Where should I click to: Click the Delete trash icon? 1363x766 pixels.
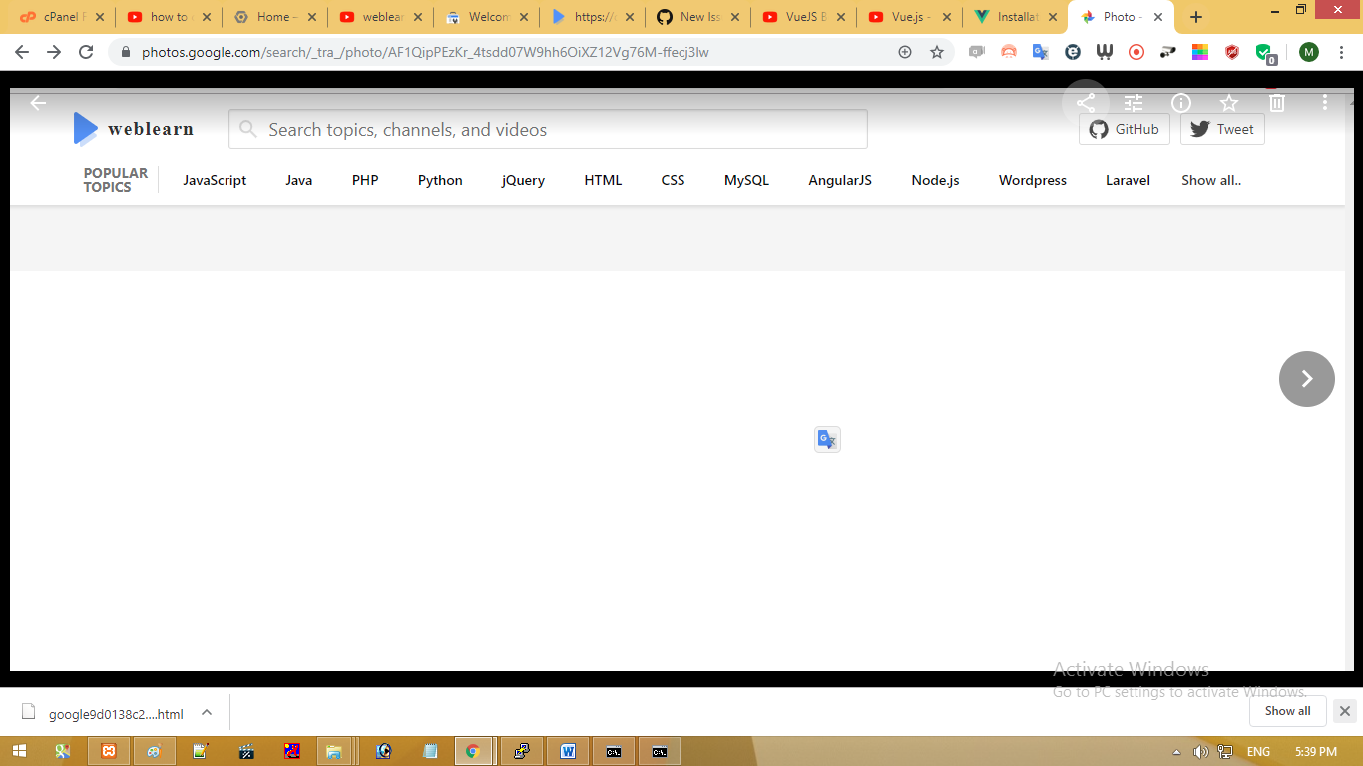1277,103
